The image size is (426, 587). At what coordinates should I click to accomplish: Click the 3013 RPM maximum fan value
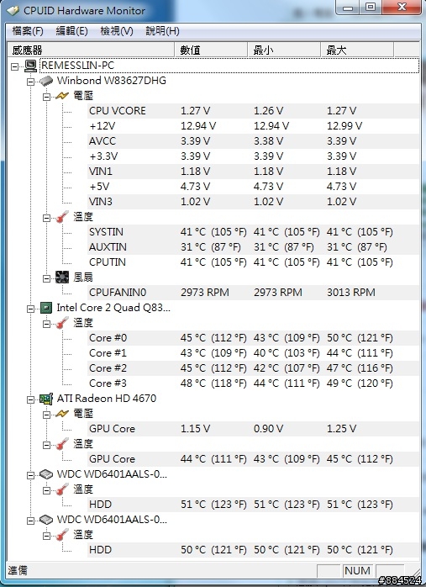pos(351,293)
